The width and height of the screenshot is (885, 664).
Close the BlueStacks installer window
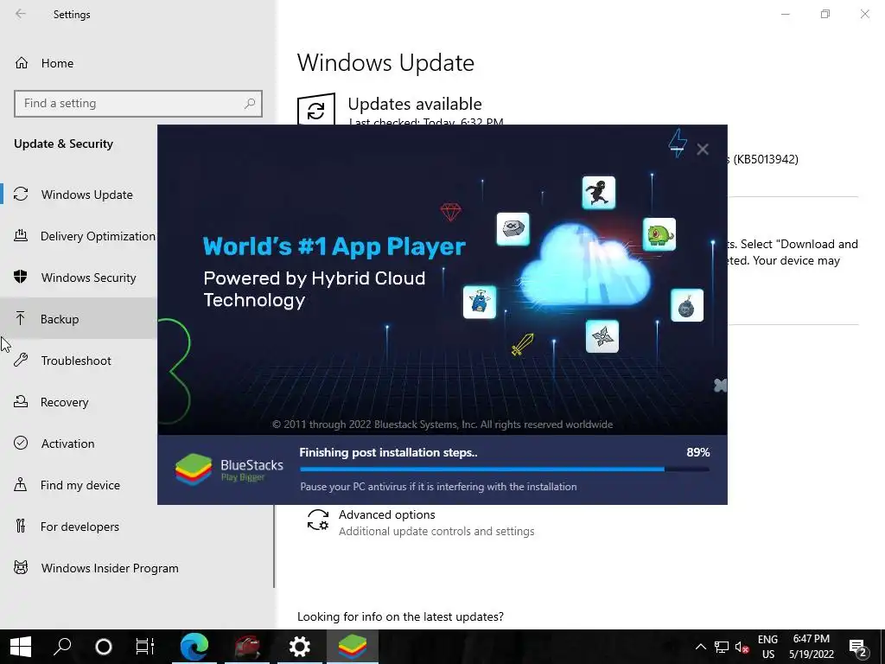[703, 149]
